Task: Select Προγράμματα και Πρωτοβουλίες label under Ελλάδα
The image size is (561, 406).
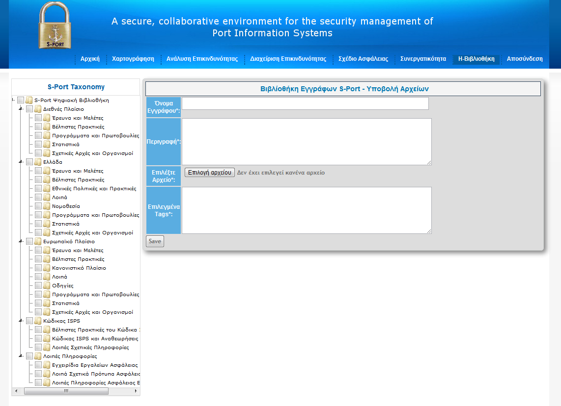Action: pyautogui.click(x=95, y=215)
